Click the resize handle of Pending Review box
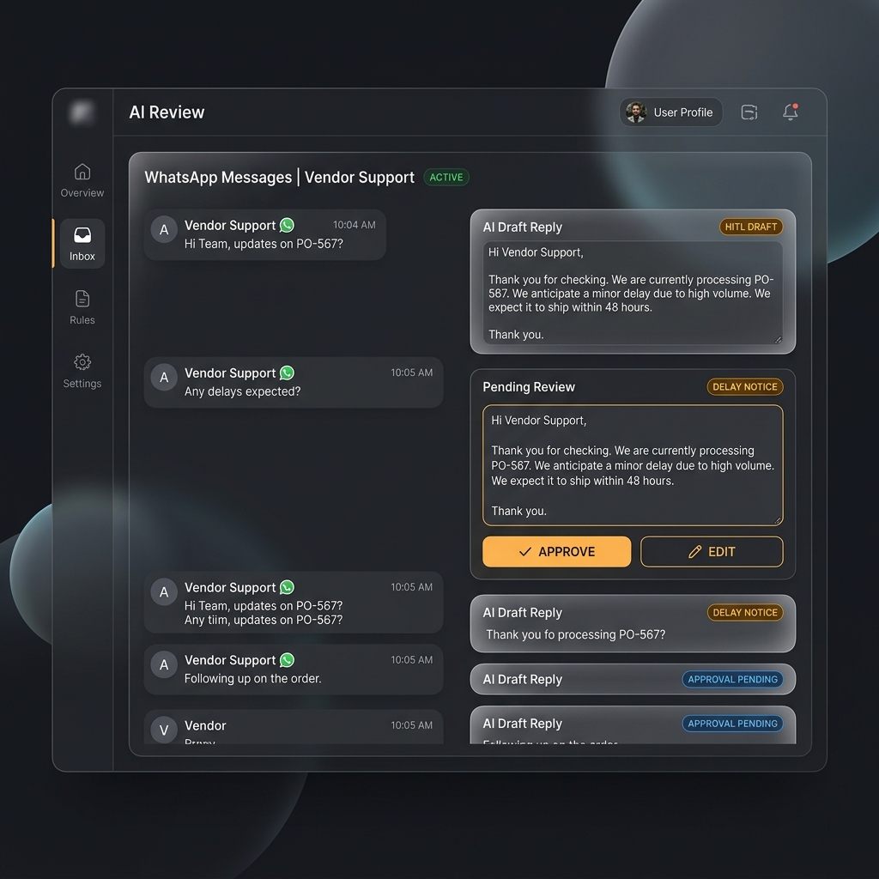The height and width of the screenshot is (879, 879). (778, 520)
